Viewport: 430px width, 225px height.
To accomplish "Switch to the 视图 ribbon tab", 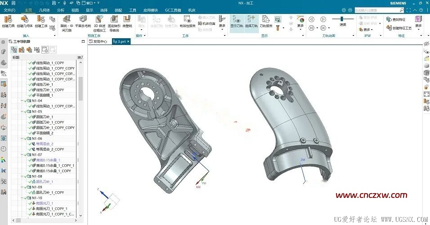I will coord(75,10).
